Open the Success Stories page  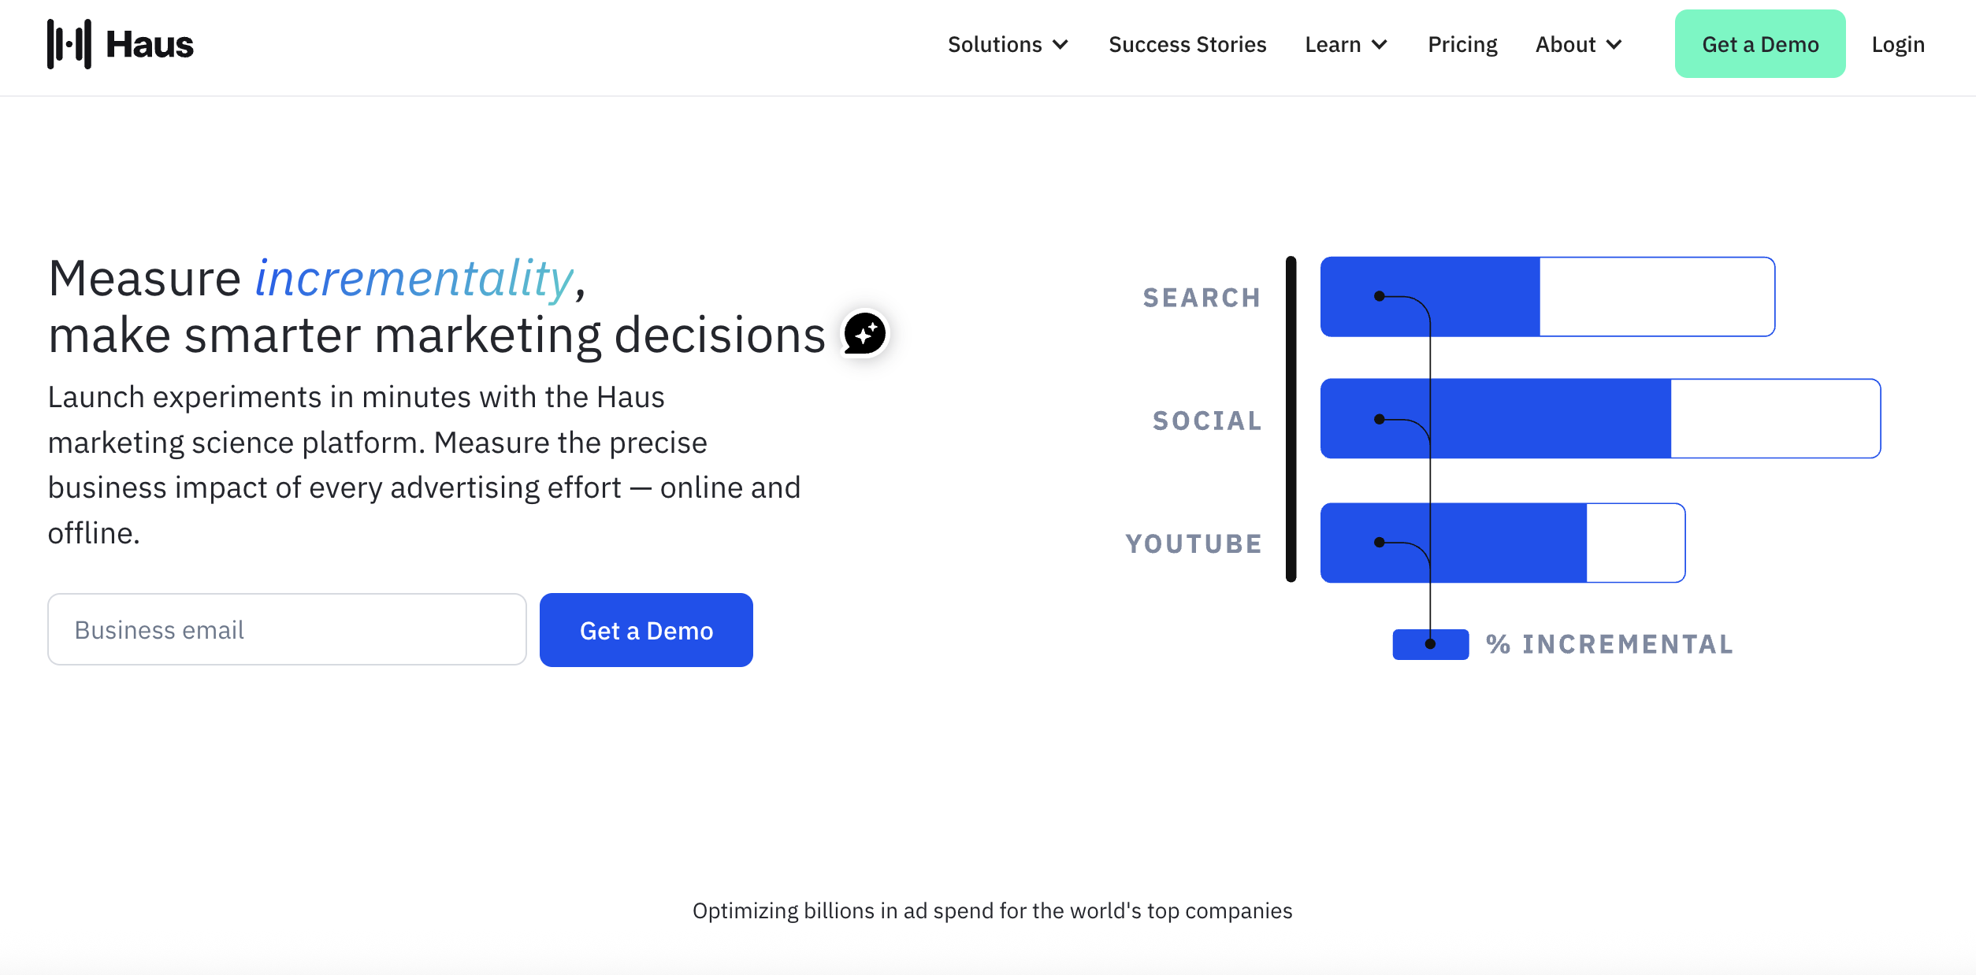pyautogui.click(x=1187, y=44)
